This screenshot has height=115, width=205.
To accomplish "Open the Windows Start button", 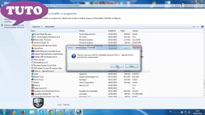I will 4,112.
